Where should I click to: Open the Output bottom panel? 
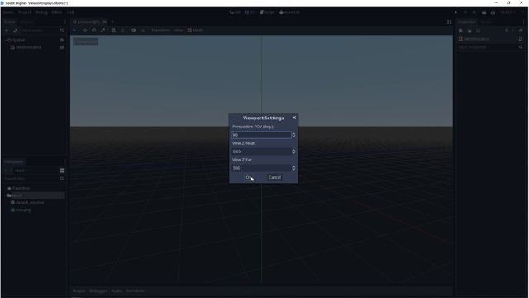click(79, 291)
